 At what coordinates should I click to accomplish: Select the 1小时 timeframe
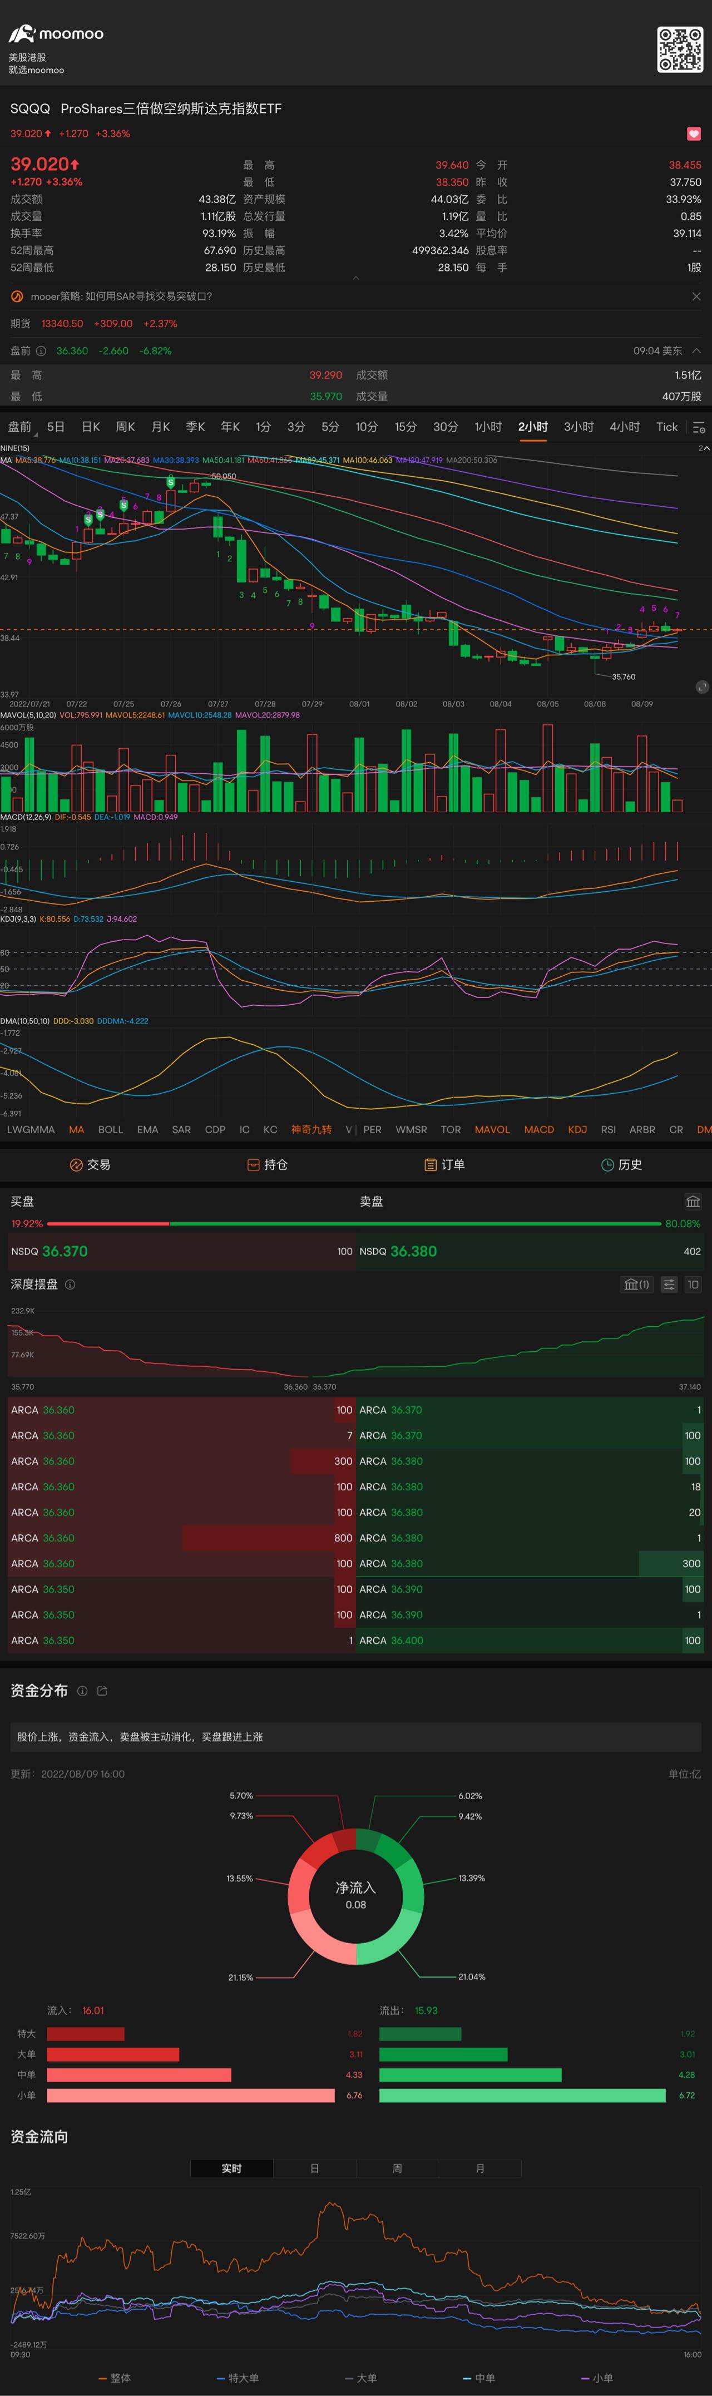point(488,427)
